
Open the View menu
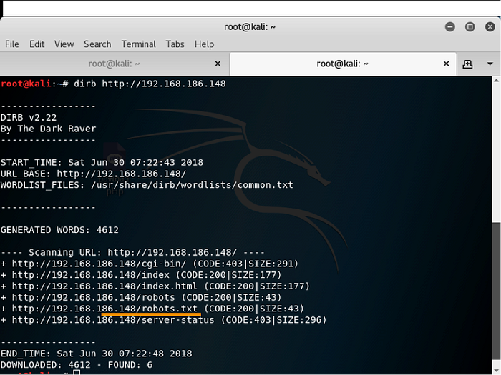[x=64, y=44]
